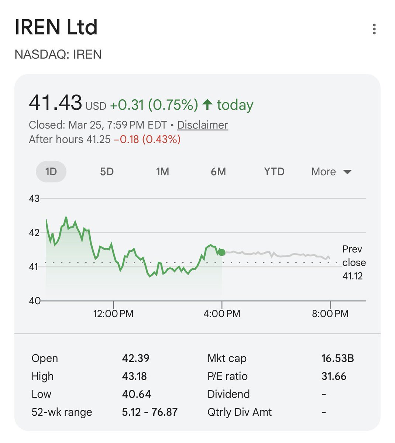Click the Prev close 41.12 label
Screen dimensions: 395x443
point(354,262)
